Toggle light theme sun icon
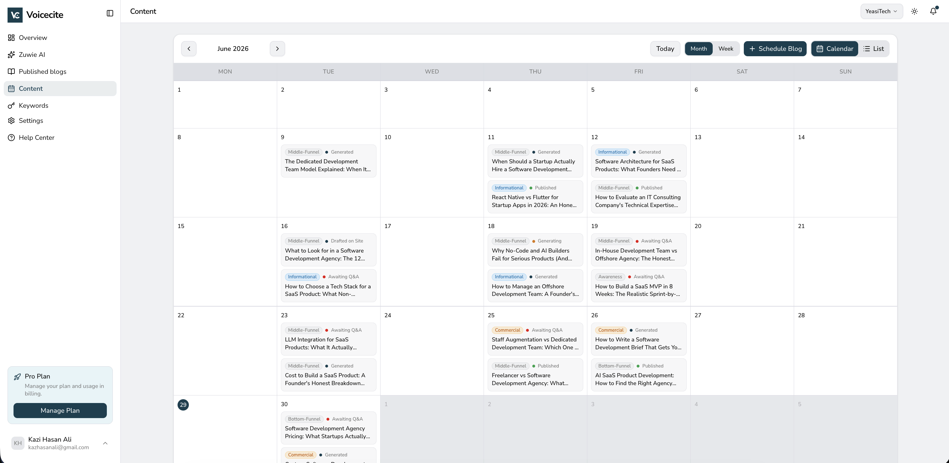This screenshot has width=949, height=463. tap(914, 11)
